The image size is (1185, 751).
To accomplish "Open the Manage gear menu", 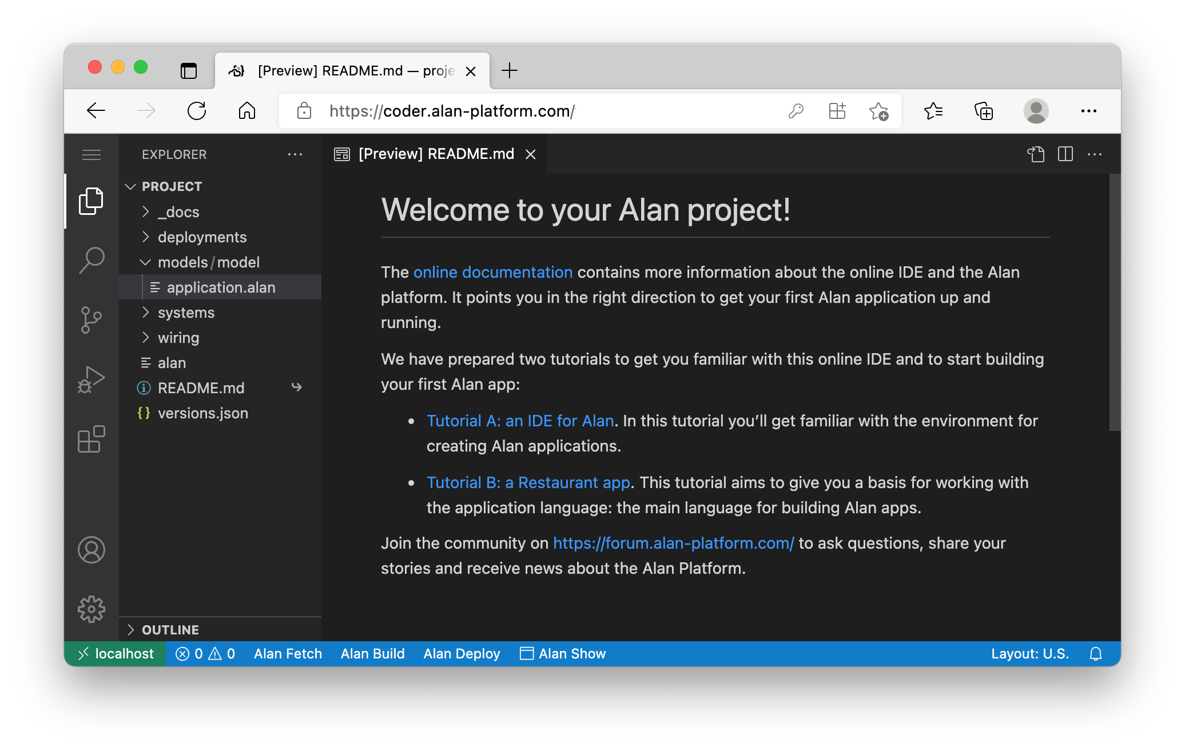I will click(91, 609).
